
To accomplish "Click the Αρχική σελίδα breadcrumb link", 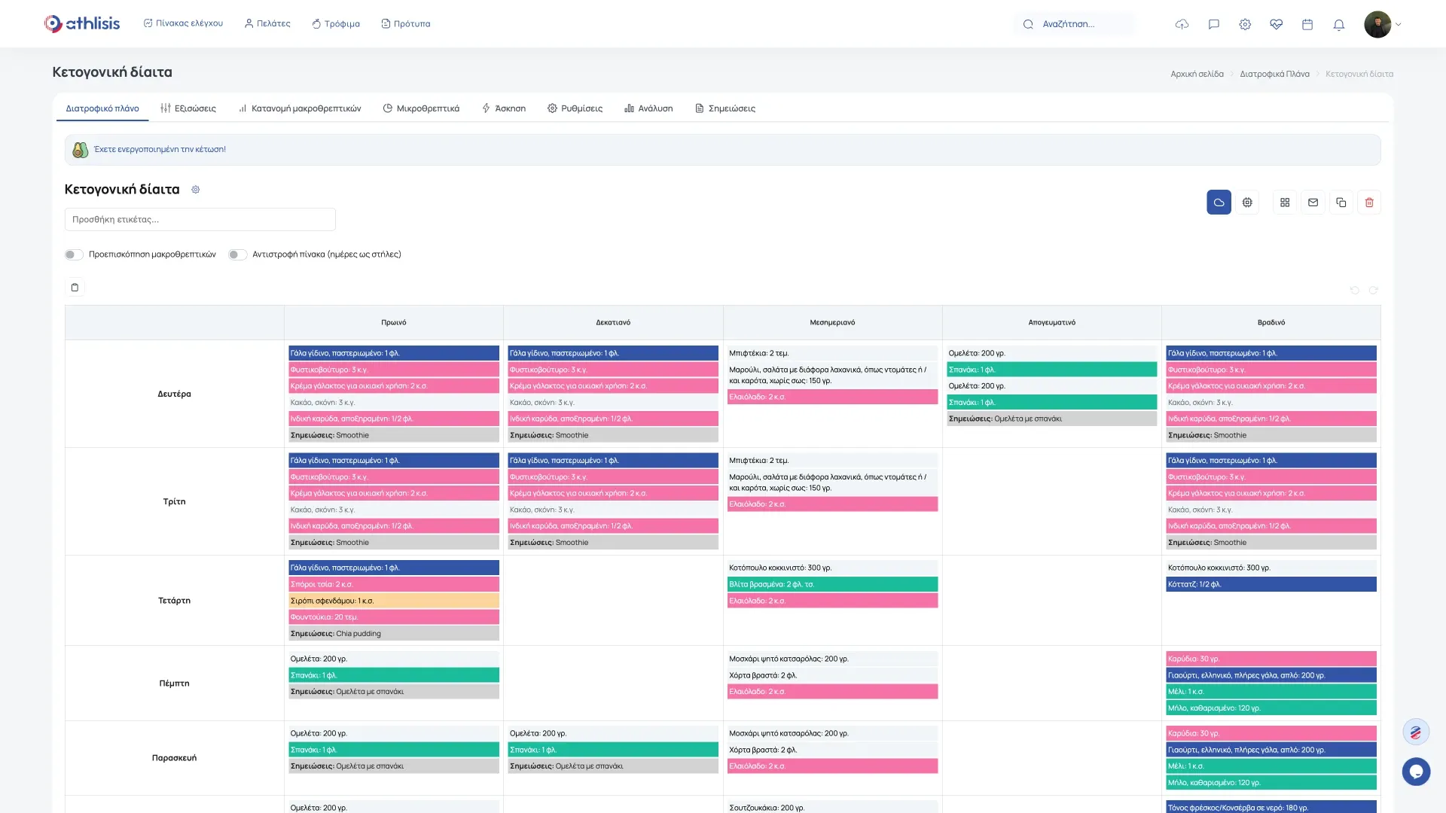I will [x=1197, y=74].
